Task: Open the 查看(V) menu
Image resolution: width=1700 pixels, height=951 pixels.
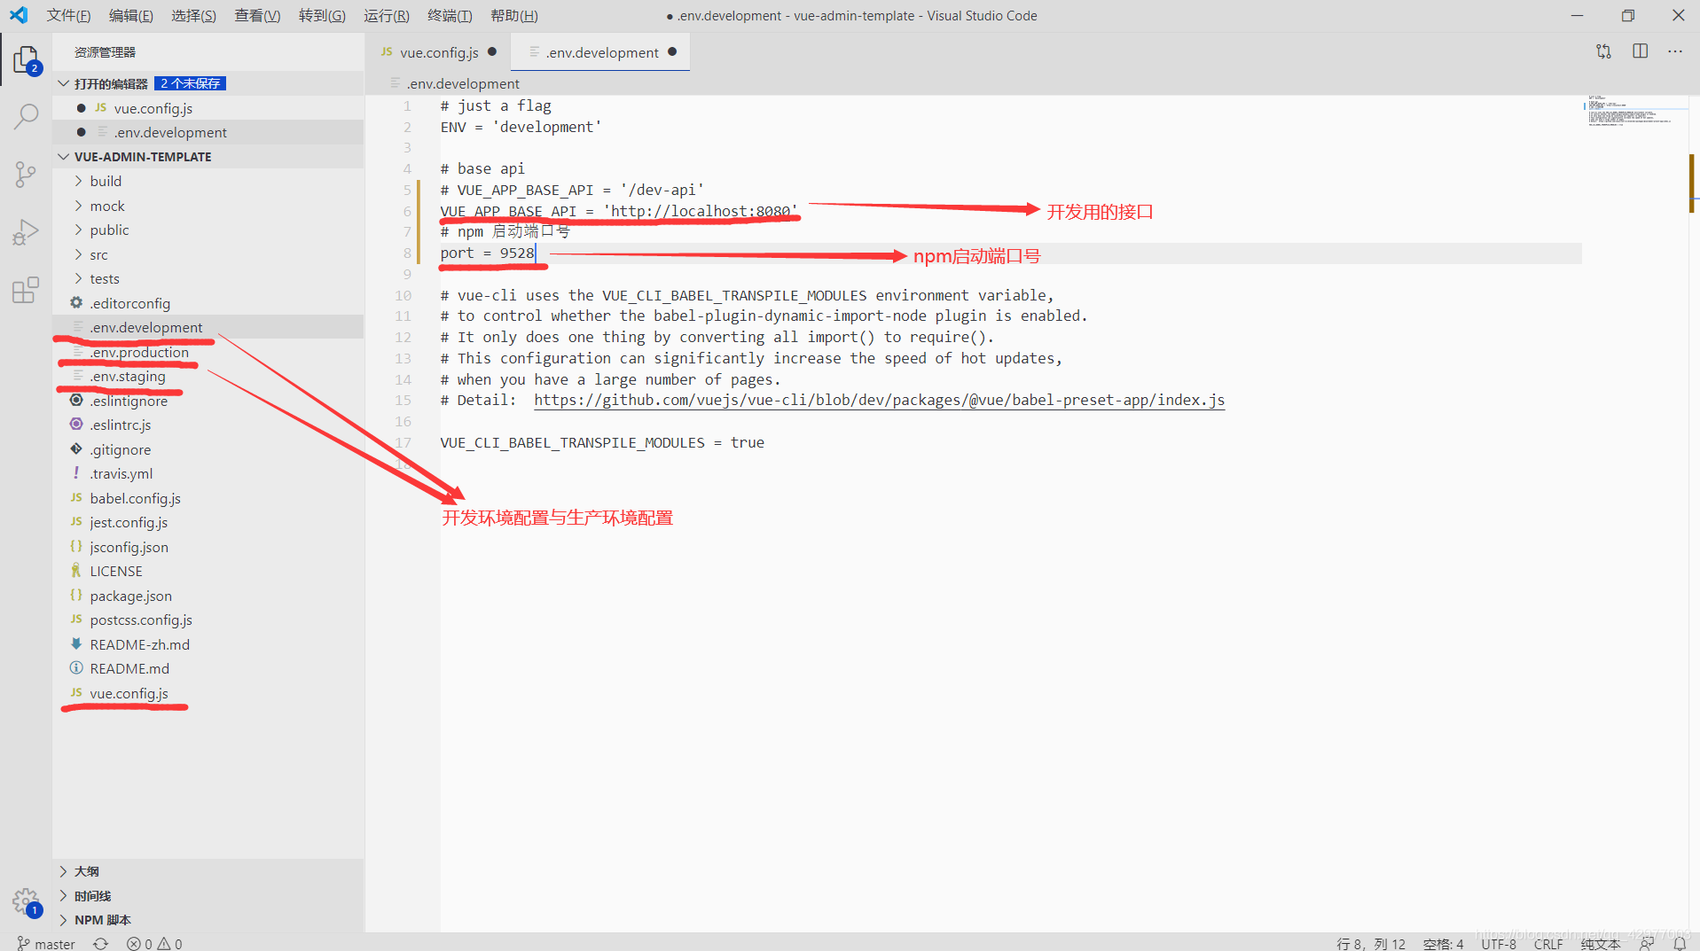Action: (257, 15)
